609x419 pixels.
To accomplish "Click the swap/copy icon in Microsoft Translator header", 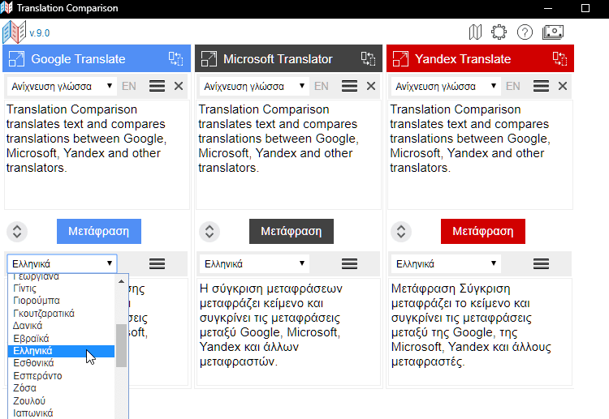I will (368, 59).
